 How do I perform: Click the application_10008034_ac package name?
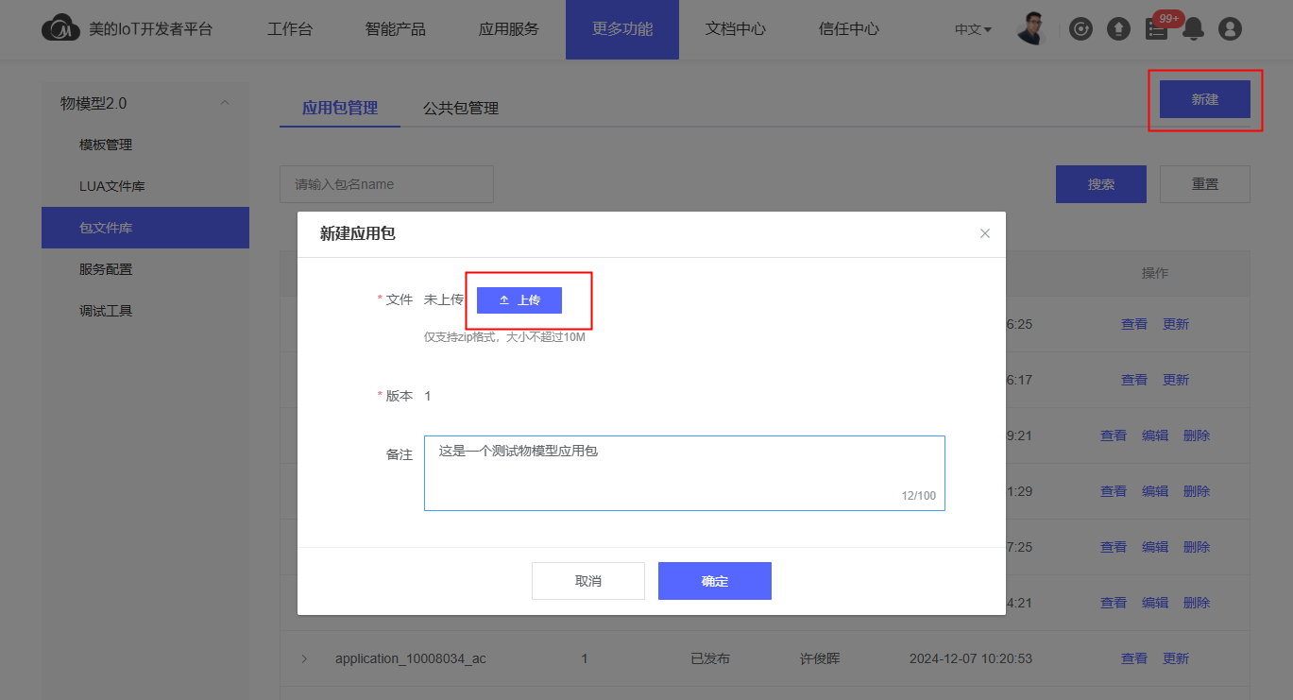click(x=411, y=658)
